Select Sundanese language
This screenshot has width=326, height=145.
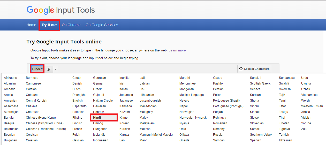287,78
